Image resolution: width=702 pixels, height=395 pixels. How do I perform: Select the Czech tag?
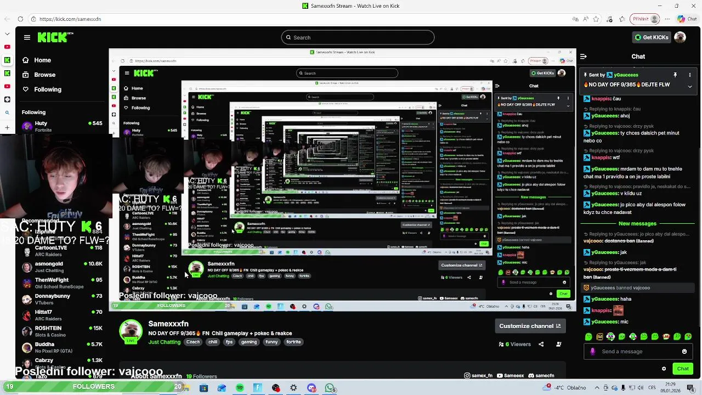click(193, 342)
